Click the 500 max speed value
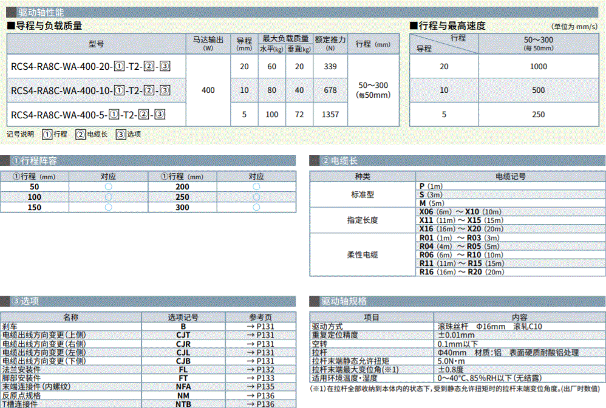The height and width of the screenshot is (408, 606). 539,90
